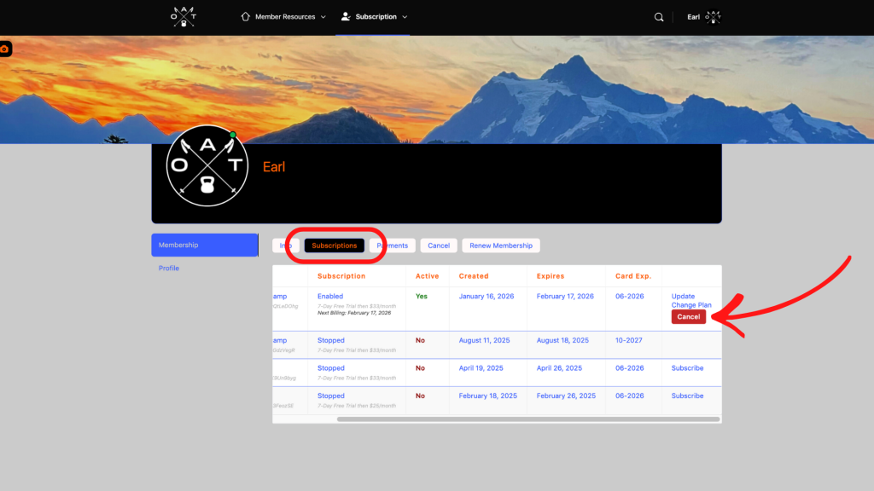Click the small avatar next to Earl's name in the header
Viewport: 874px width, 491px height.
[714, 17]
